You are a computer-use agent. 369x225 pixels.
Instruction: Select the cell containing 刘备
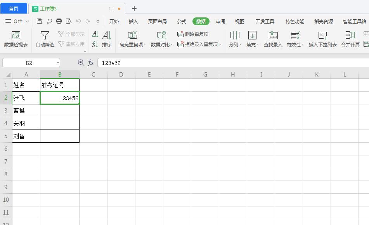(26, 136)
